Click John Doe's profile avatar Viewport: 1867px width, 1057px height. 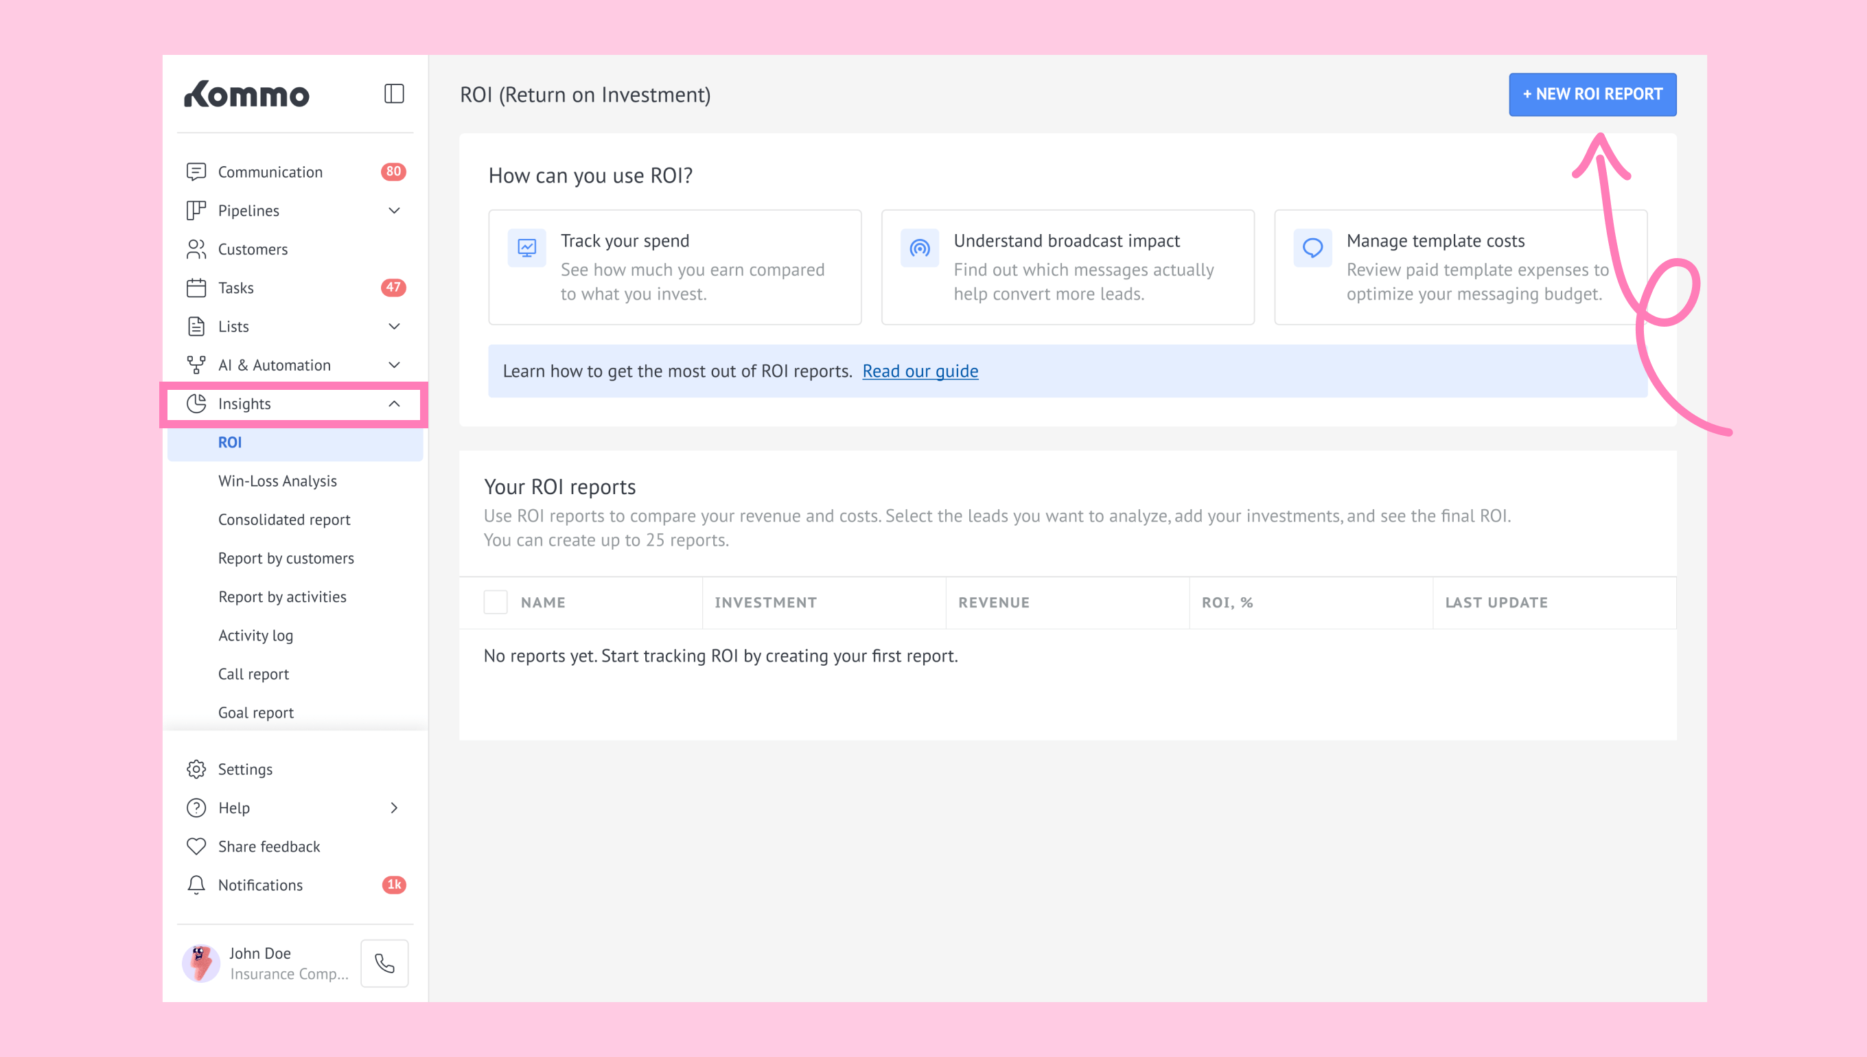(201, 962)
